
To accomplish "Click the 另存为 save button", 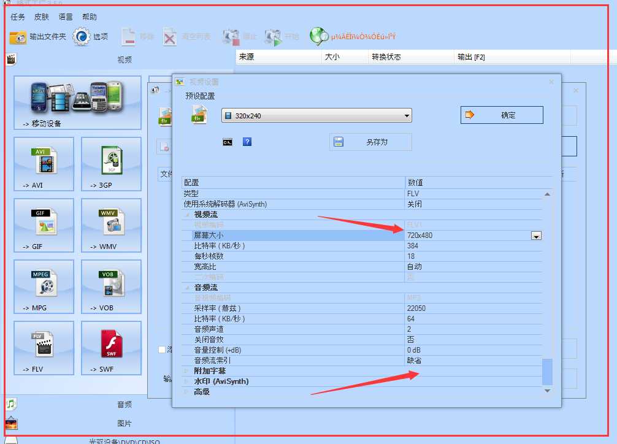I will pyautogui.click(x=370, y=142).
